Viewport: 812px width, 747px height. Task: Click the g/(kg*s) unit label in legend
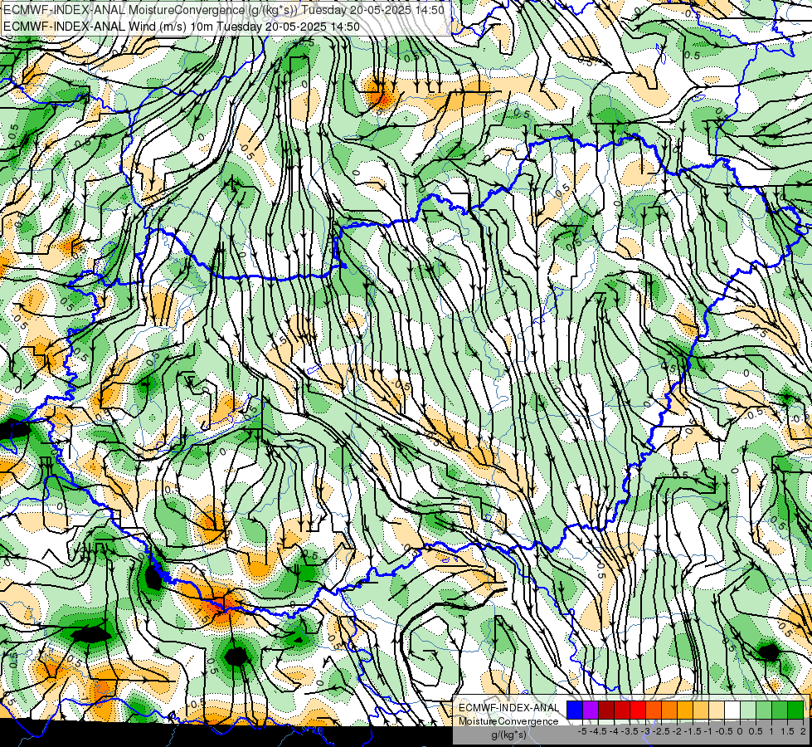click(x=508, y=735)
